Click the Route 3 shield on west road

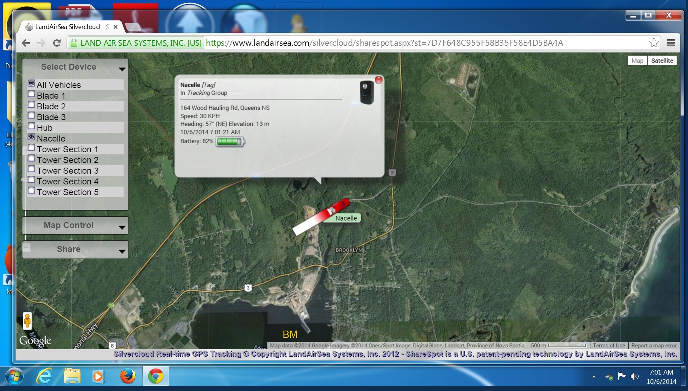(248, 288)
